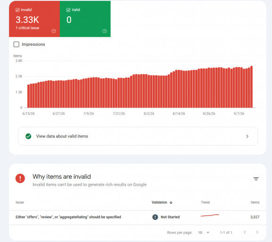Select the red Invalid 3.33K card
This screenshot has height=242, width=272.
pos(34,19)
